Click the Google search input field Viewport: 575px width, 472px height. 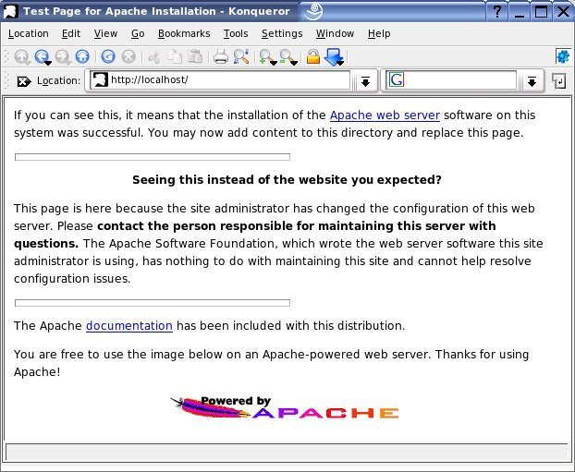[451, 79]
